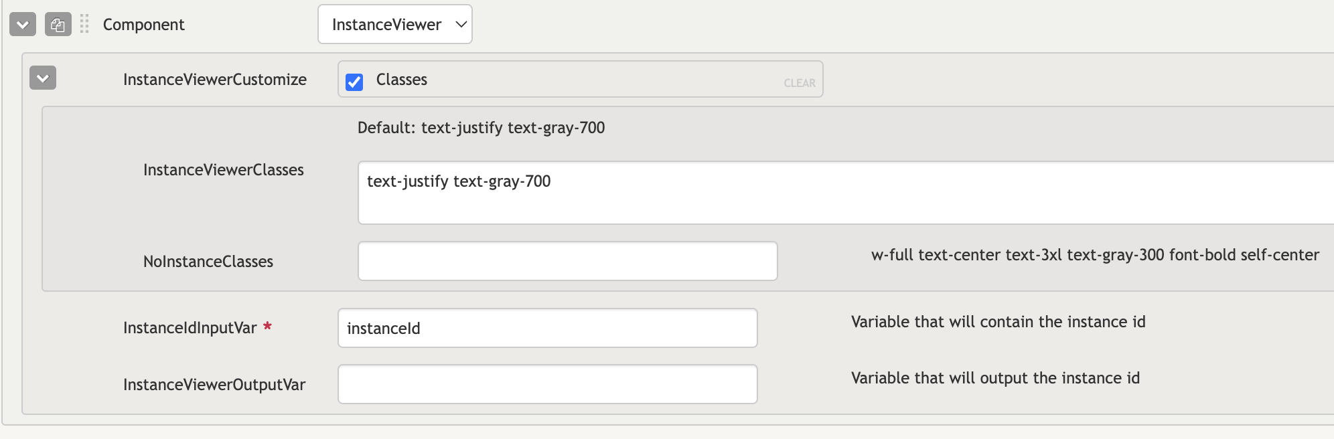Viewport: 1334px width, 439px height.
Task: Click the w-full text-center default classes hint
Action: [x=1094, y=255]
